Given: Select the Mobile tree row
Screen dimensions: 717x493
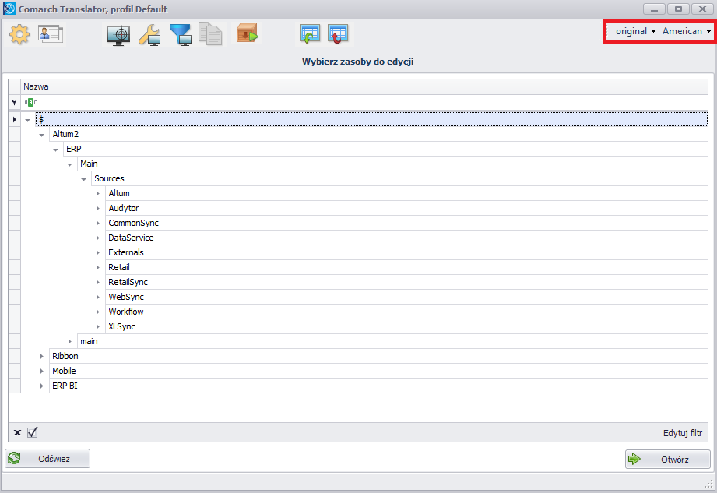Looking at the screenshot, I should click(378, 371).
